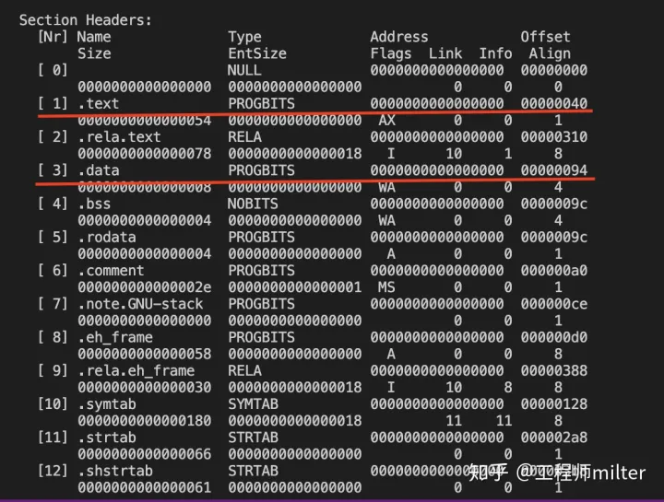Click the .eh_frame section name
The height and width of the screenshot is (502, 664).
click(115, 337)
